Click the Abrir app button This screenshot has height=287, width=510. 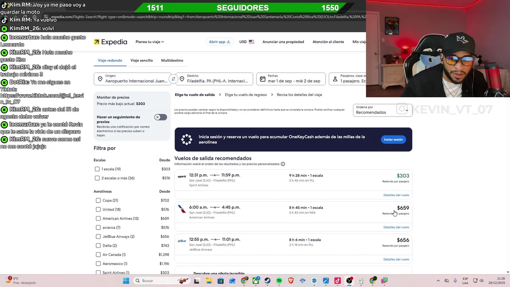(x=220, y=42)
